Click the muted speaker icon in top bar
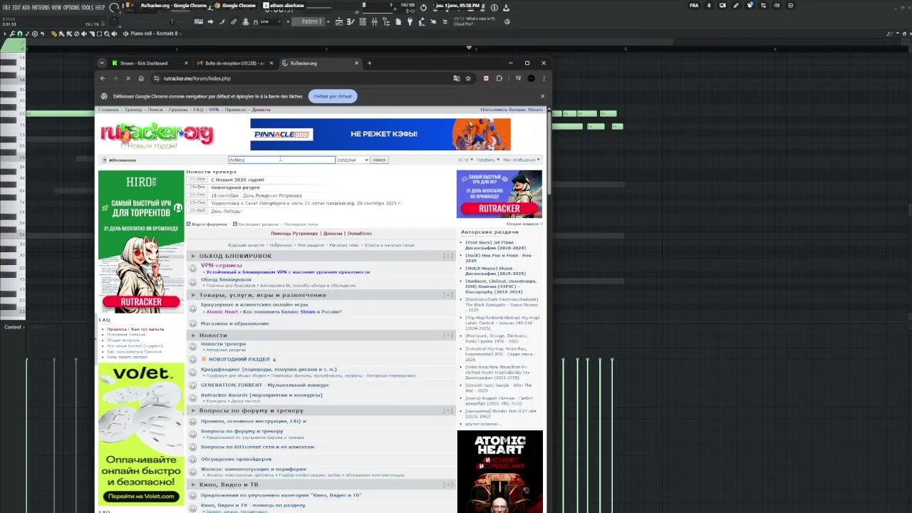 click(777, 5)
